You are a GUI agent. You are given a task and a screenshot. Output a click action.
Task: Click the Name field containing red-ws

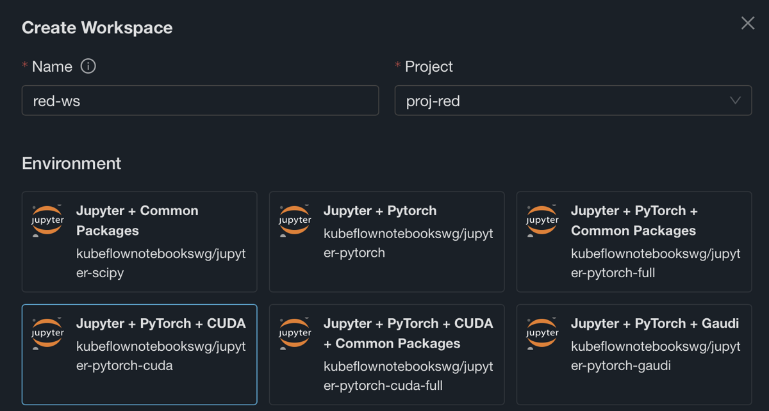point(200,101)
